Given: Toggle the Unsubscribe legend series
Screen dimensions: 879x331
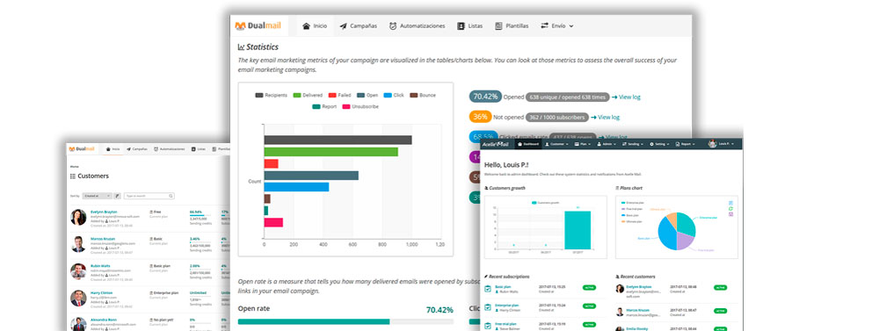Looking at the screenshot, I should tap(360, 106).
